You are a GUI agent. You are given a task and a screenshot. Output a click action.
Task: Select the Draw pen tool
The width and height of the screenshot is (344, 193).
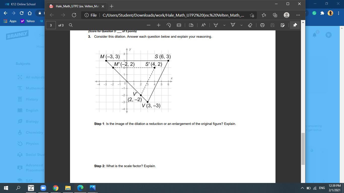[x=216, y=25]
